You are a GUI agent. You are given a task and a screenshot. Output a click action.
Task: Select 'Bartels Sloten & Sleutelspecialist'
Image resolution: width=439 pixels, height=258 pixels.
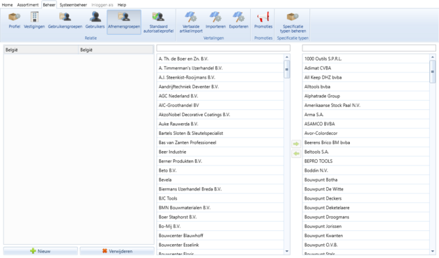(x=220, y=134)
